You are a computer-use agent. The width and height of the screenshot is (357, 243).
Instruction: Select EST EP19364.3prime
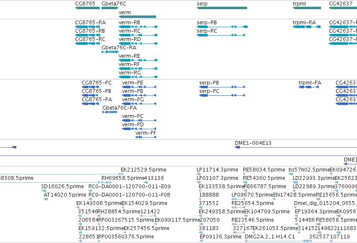tap(315, 212)
